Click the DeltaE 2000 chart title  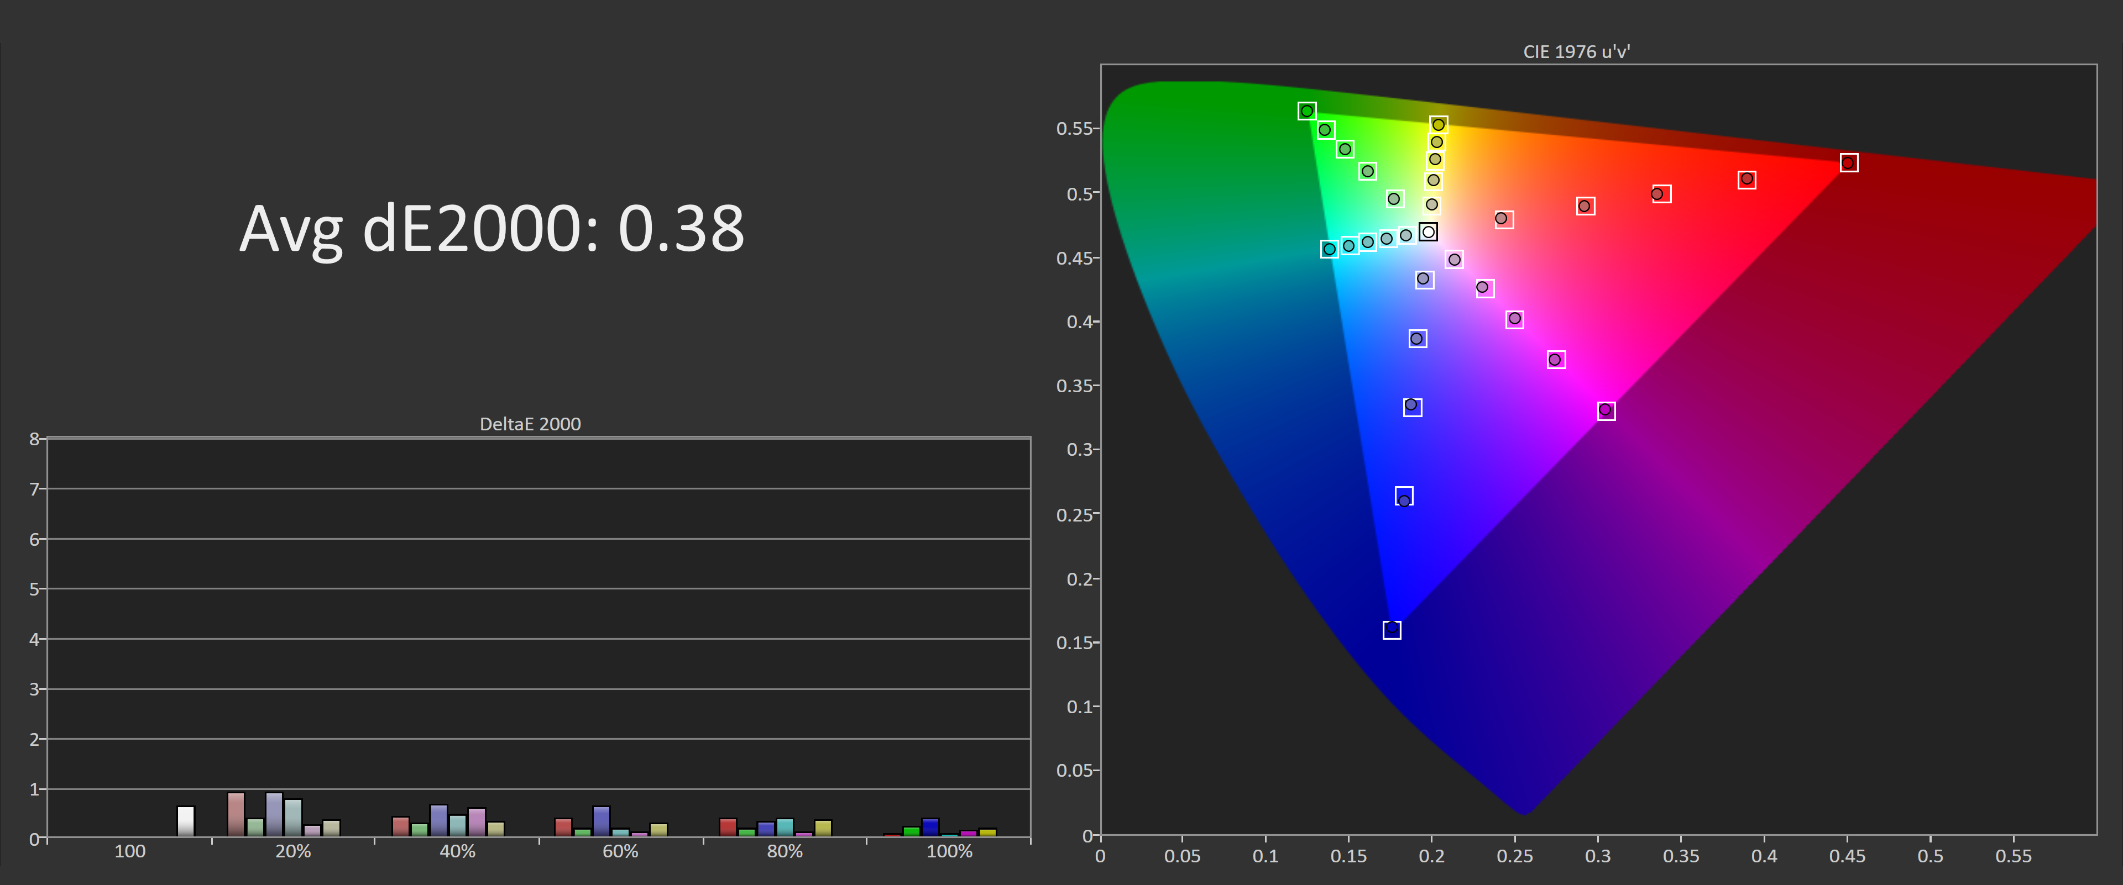530,424
